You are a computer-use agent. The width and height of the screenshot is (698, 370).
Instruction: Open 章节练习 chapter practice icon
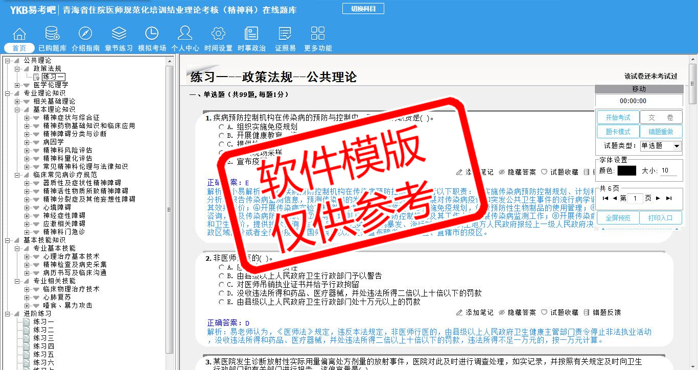pos(119,34)
